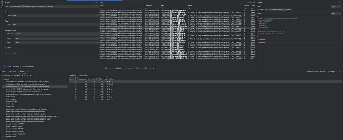Select the orders-product topic
The image size is (343, 140).
(x=11, y=99)
